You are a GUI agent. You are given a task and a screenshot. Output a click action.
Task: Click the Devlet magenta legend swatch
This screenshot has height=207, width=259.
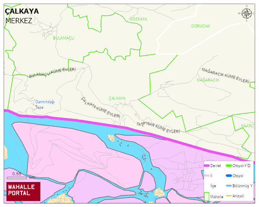tap(207, 166)
